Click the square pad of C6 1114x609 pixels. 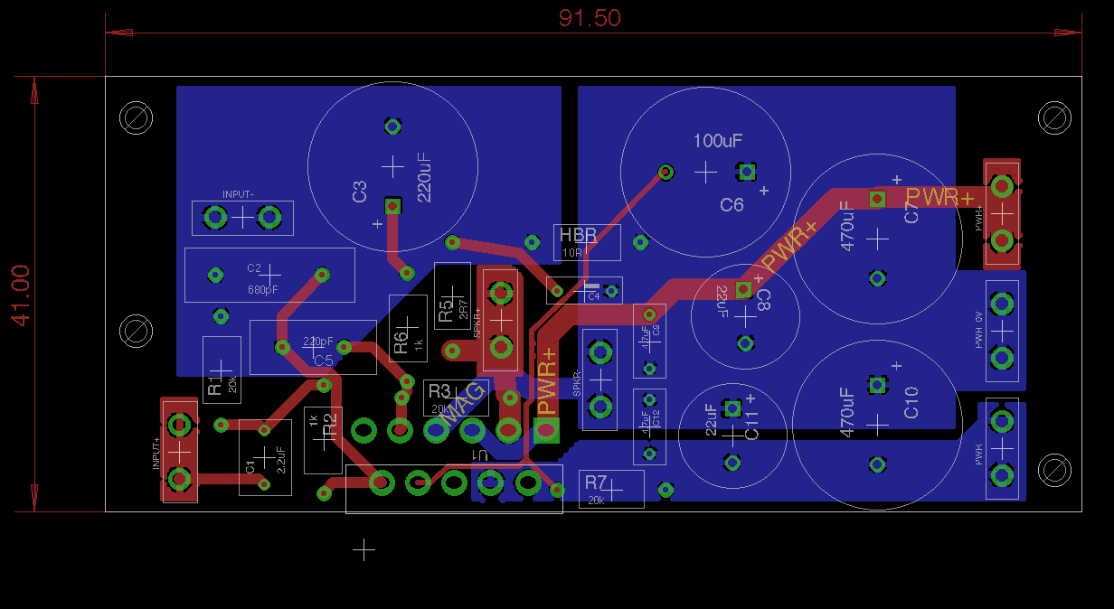pos(746,171)
